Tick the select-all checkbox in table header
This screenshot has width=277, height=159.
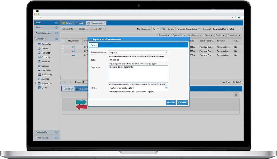63,41
